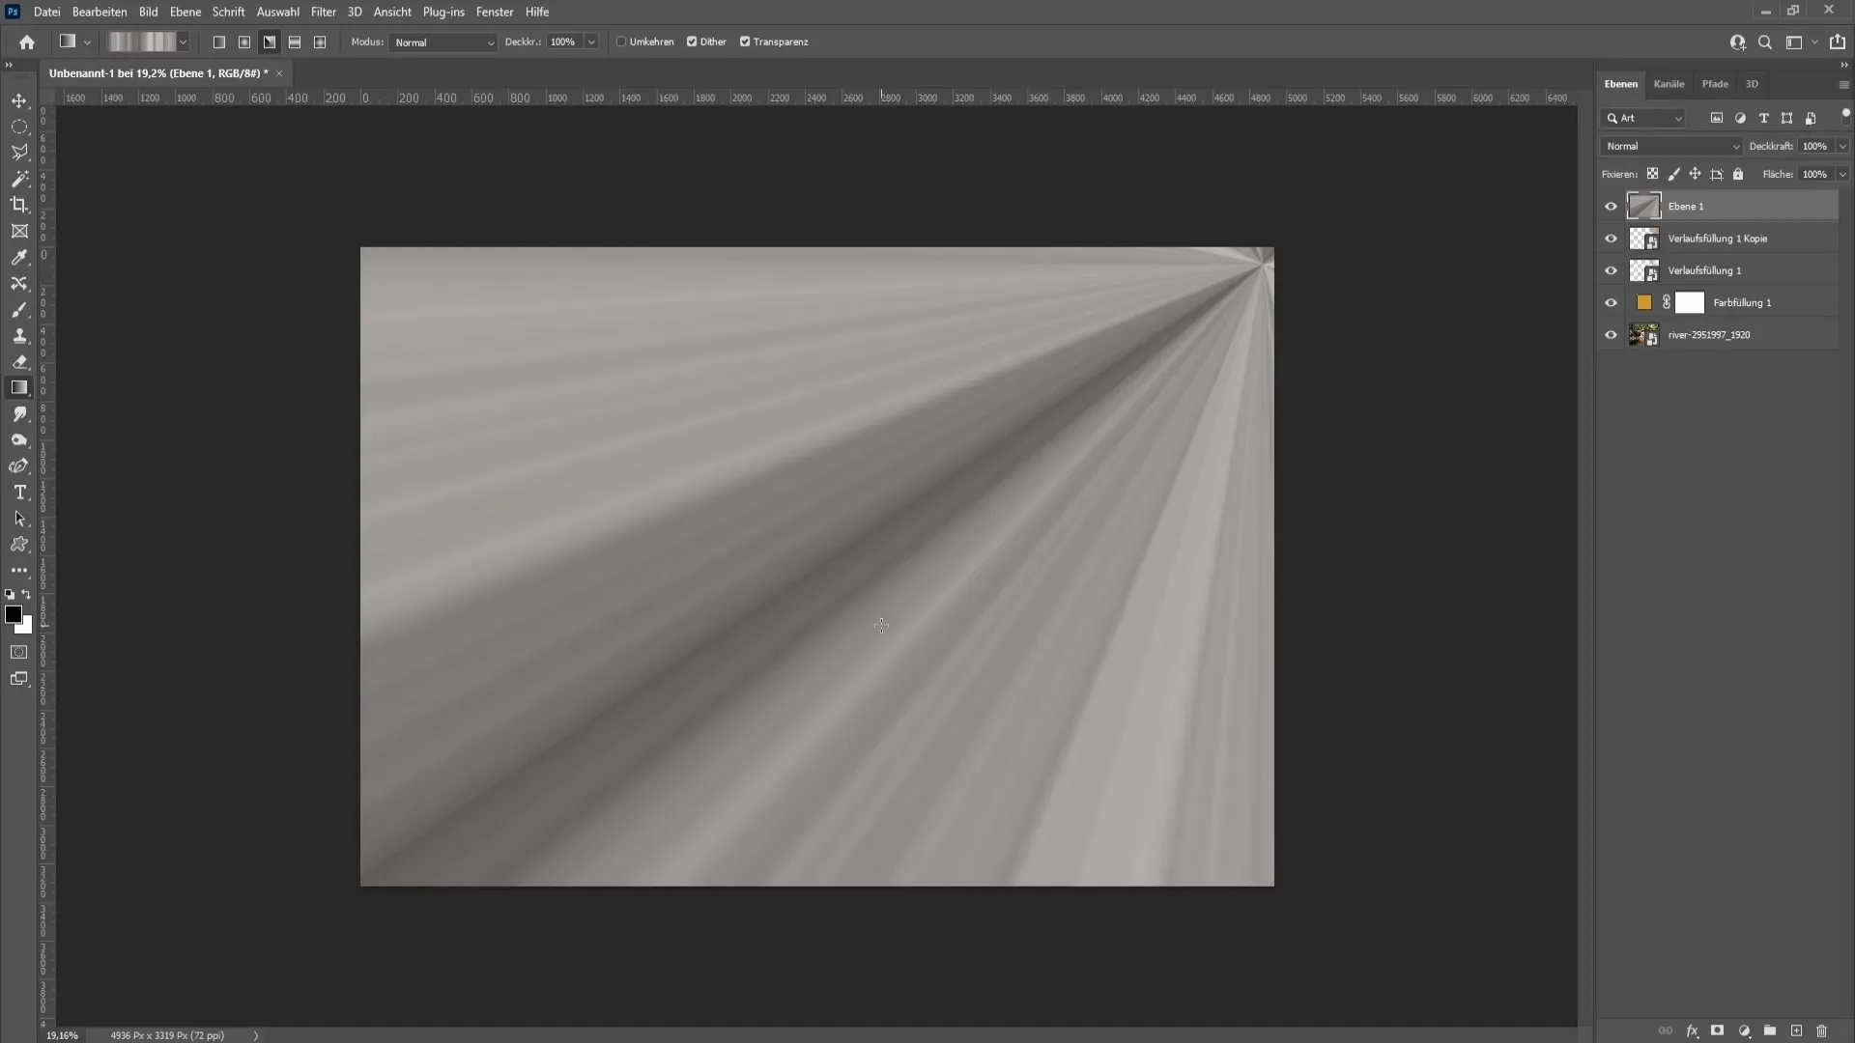Select the Move tool
This screenshot has width=1855, height=1043.
(x=19, y=99)
